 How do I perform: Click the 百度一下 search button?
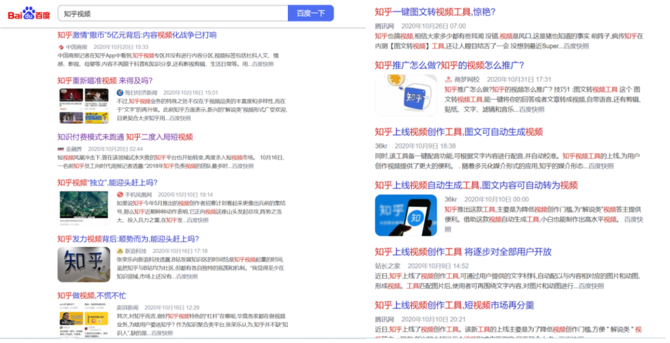click(x=311, y=13)
